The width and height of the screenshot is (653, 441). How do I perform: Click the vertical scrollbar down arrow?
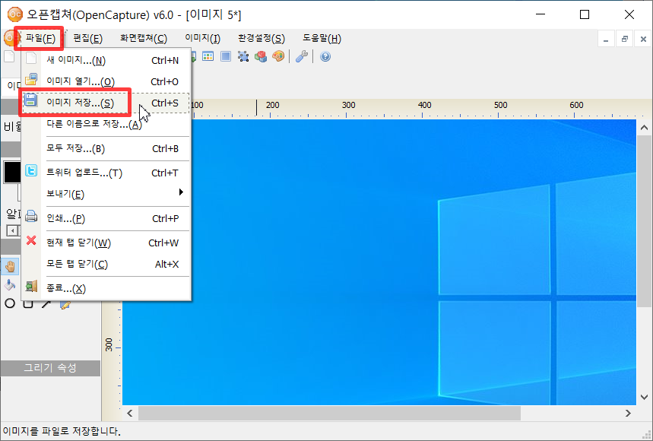click(644, 397)
